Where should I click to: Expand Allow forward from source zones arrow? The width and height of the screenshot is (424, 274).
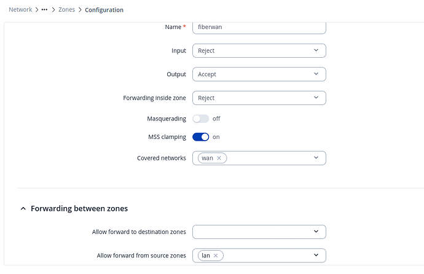pyautogui.click(x=316, y=255)
